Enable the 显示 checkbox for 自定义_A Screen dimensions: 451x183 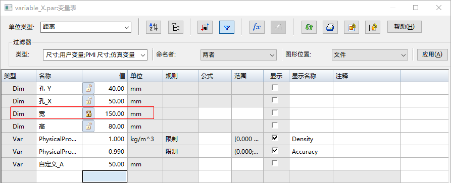275,163
